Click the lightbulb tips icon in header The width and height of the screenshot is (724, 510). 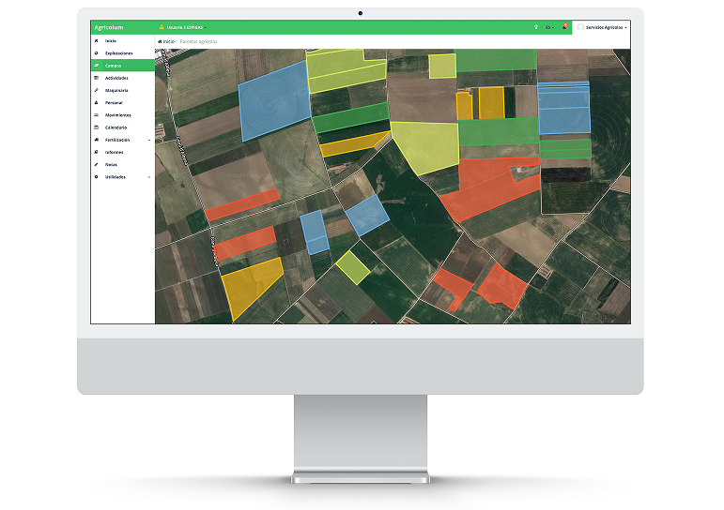click(536, 27)
